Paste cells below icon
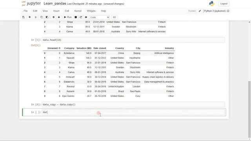Screen dimensions: 251x141 pyautogui.click(x=47, y=17)
